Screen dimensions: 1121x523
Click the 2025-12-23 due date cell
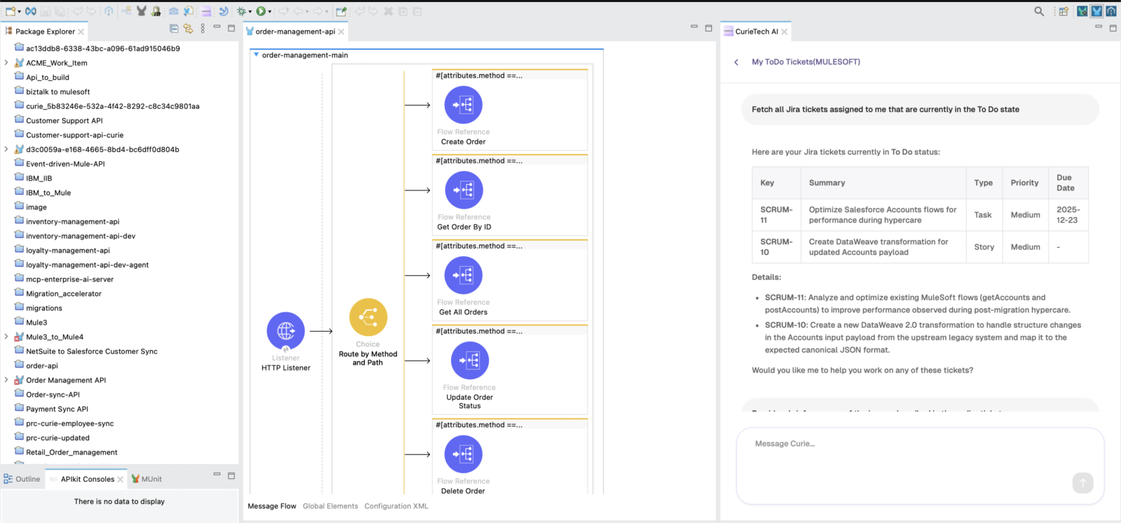(x=1068, y=215)
